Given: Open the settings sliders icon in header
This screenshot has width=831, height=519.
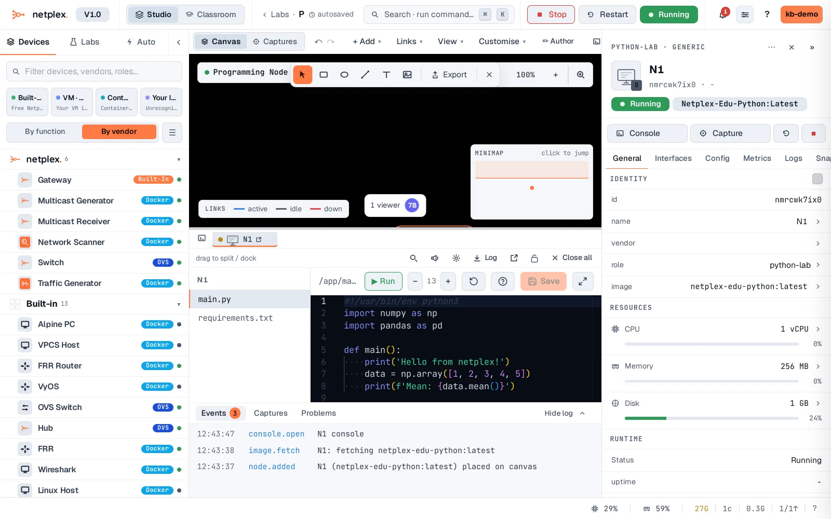Looking at the screenshot, I should (x=745, y=15).
